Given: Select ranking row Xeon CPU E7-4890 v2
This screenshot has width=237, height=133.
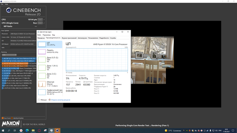Looking at the screenshot, I should tap(19, 61).
